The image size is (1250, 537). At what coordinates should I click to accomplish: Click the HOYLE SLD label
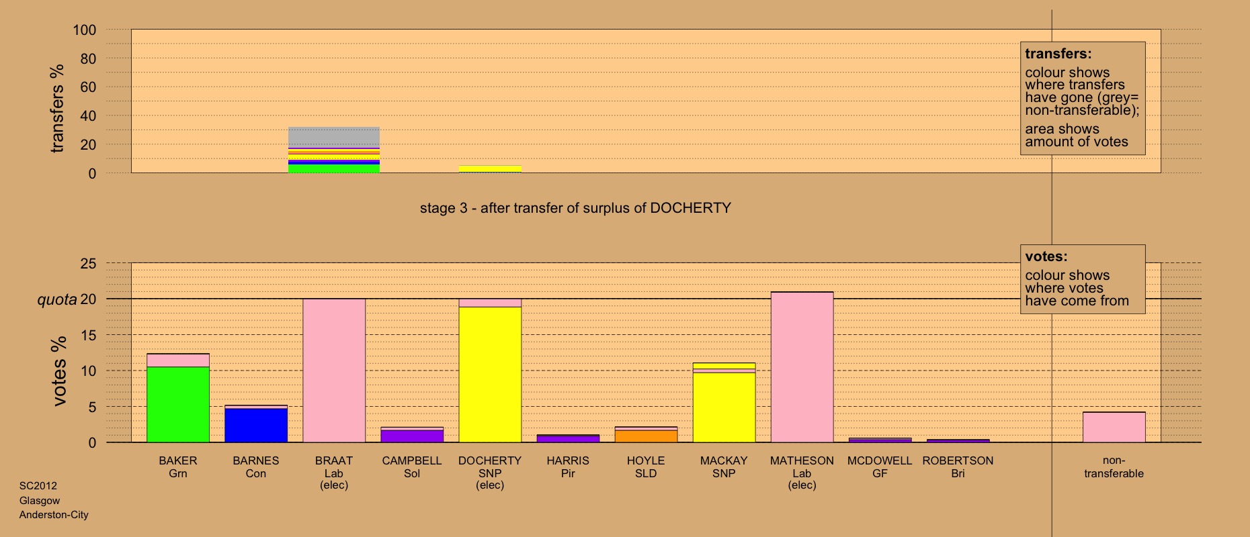[x=646, y=467]
